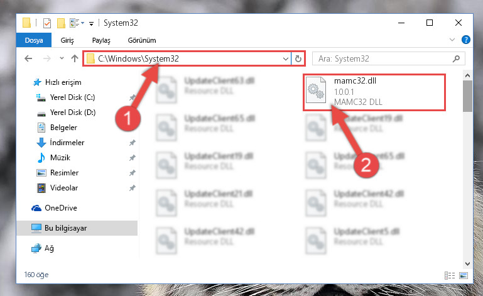Image resolution: width=483 pixels, height=296 pixels.
Task: Toggle the pin next to Müzik
Action: [133, 158]
